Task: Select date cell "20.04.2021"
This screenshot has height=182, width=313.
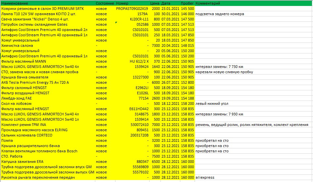Action: (x=170, y=45)
